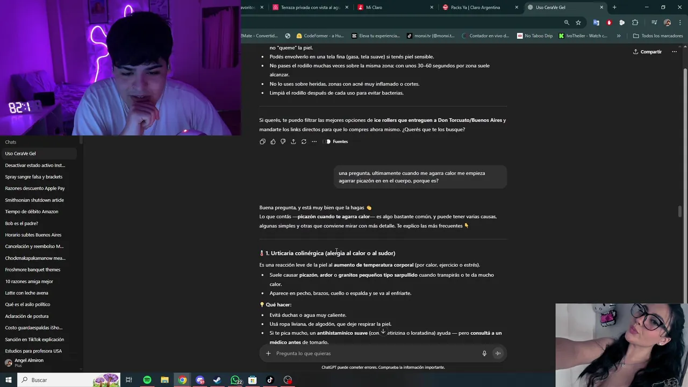Open Spotify from the taskbar
This screenshot has height=387, width=688.
click(x=147, y=380)
